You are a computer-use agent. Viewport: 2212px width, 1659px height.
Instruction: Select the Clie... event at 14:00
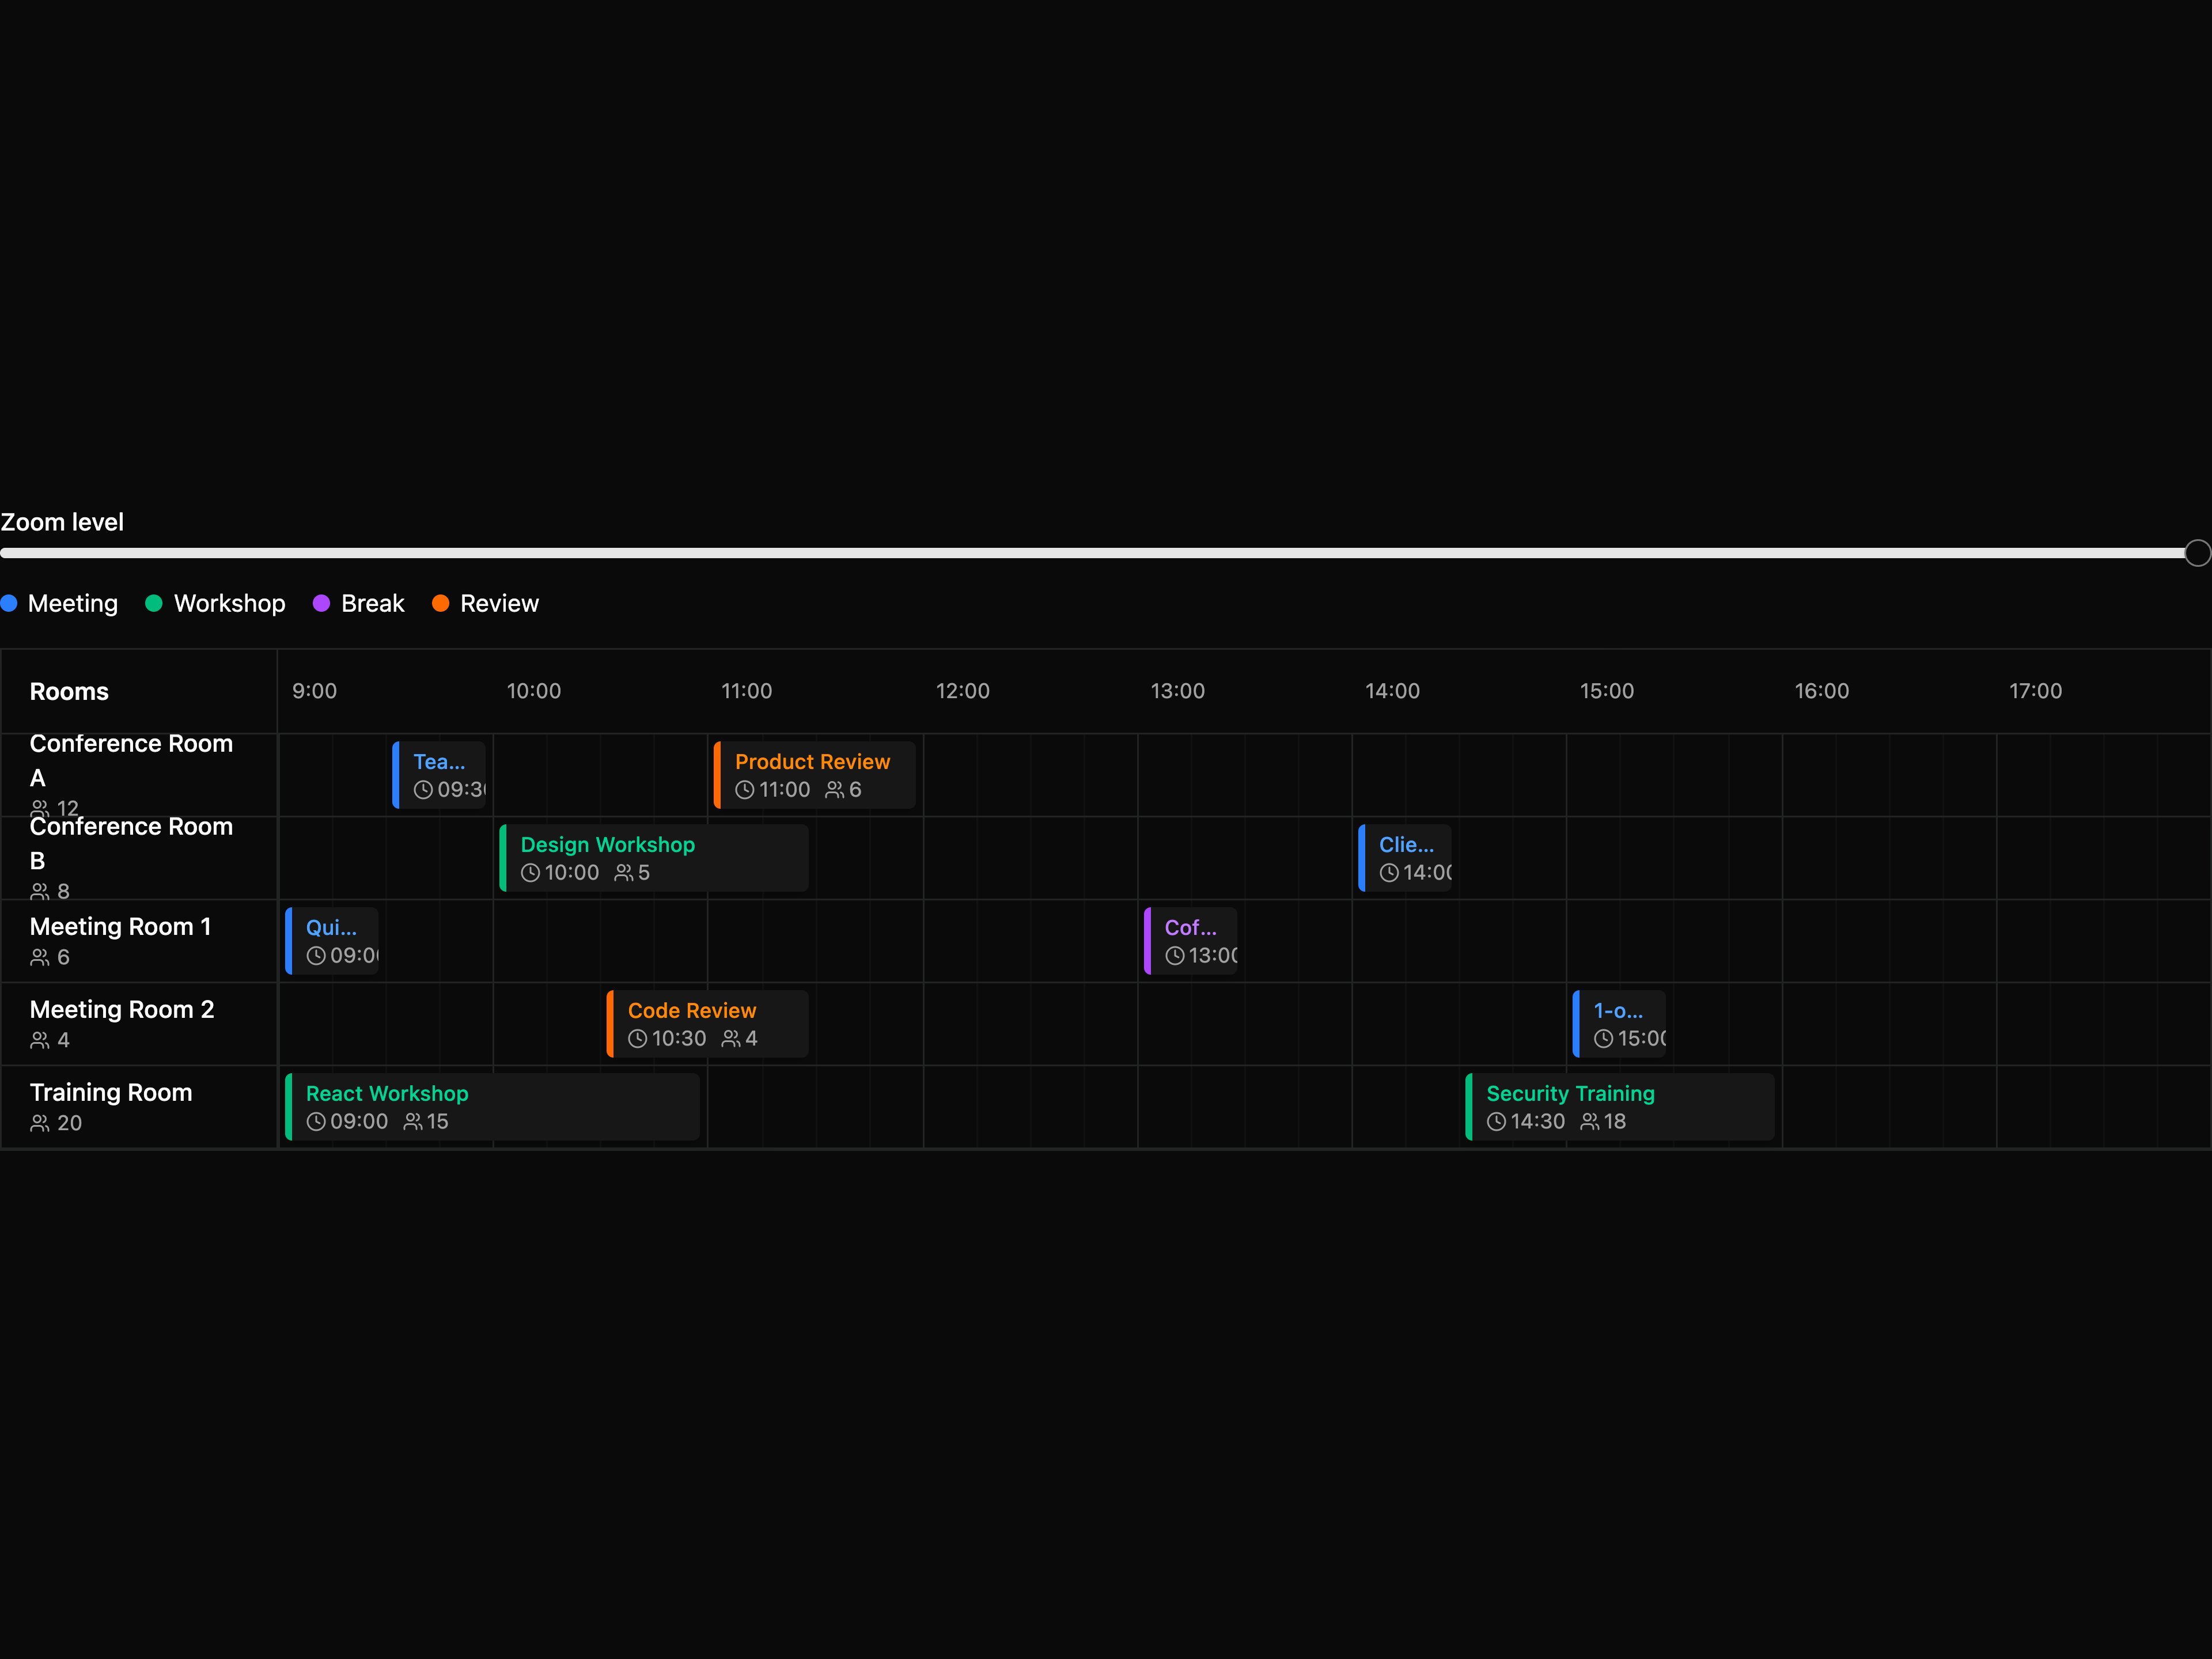coord(1405,858)
